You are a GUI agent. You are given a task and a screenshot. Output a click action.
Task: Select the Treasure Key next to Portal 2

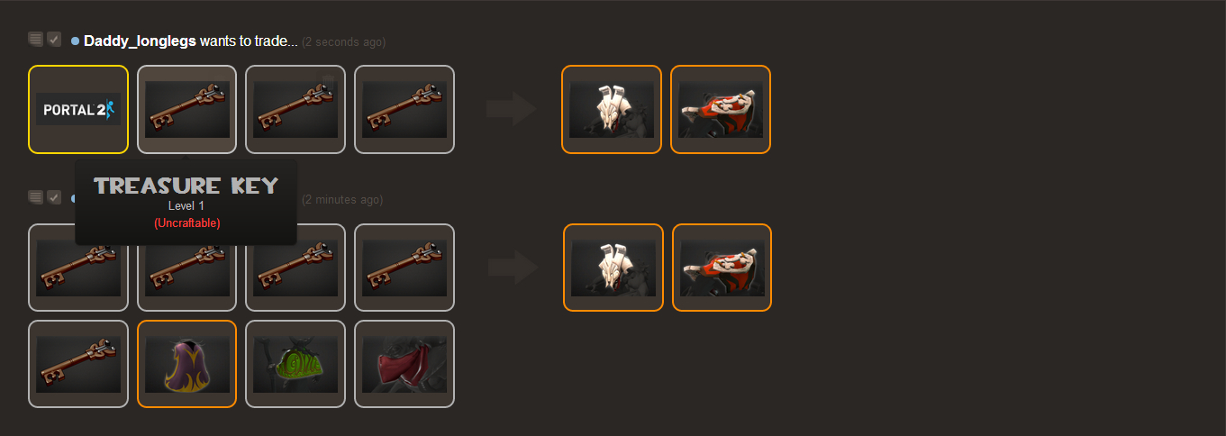tap(187, 109)
